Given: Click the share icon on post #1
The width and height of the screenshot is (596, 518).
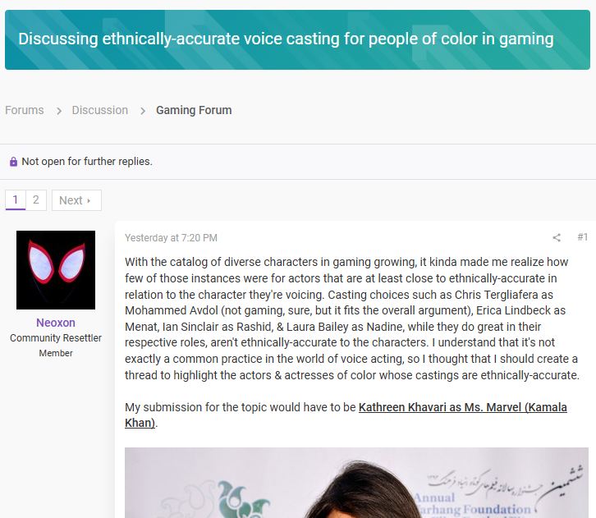Looking at the screenshot, I should click(557, 237).
